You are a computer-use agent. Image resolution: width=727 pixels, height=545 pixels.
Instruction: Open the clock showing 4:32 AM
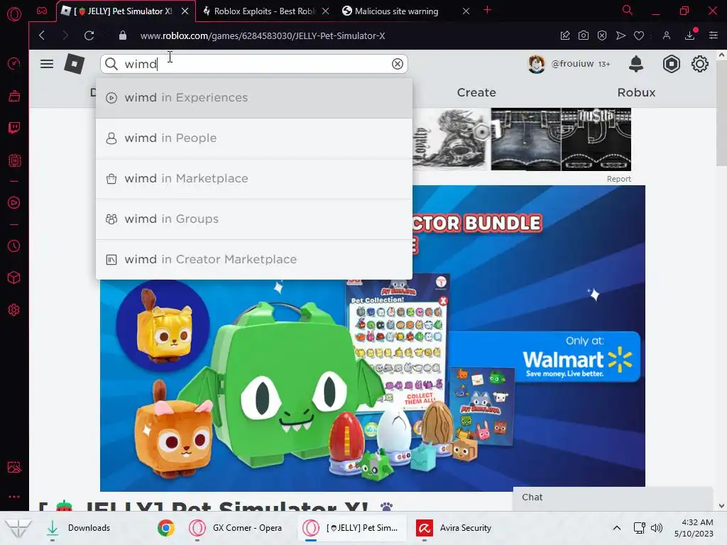694,528
